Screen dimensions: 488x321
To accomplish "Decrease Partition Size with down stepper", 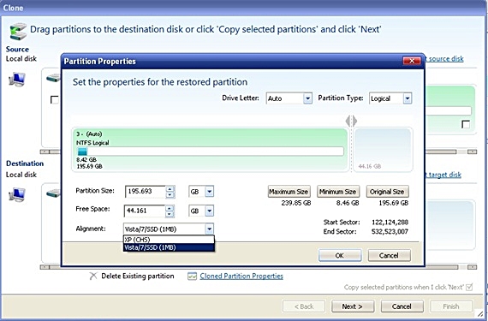I will click(170, 195).
